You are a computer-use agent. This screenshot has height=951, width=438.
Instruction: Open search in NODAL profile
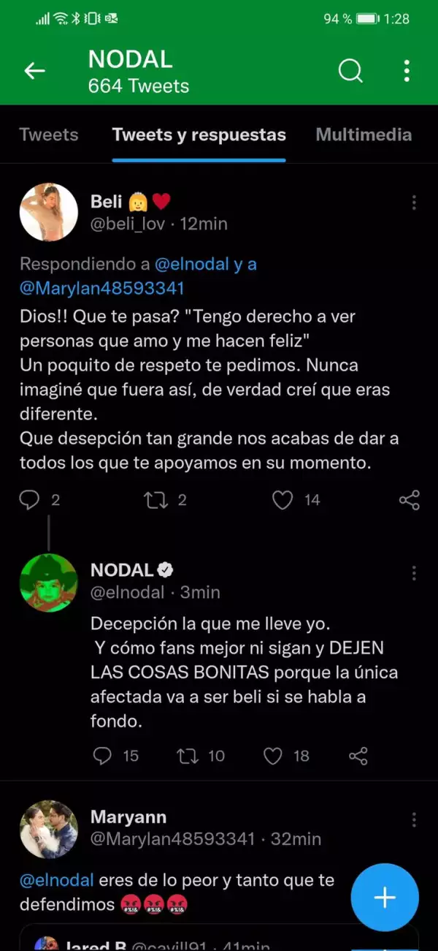coord(350,71)
